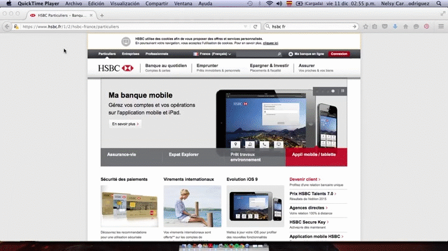Image resolution: width=448 pixels, height=251 pixels.
Task: Open the Visualización menu in the menu bar
Action: 124,4
